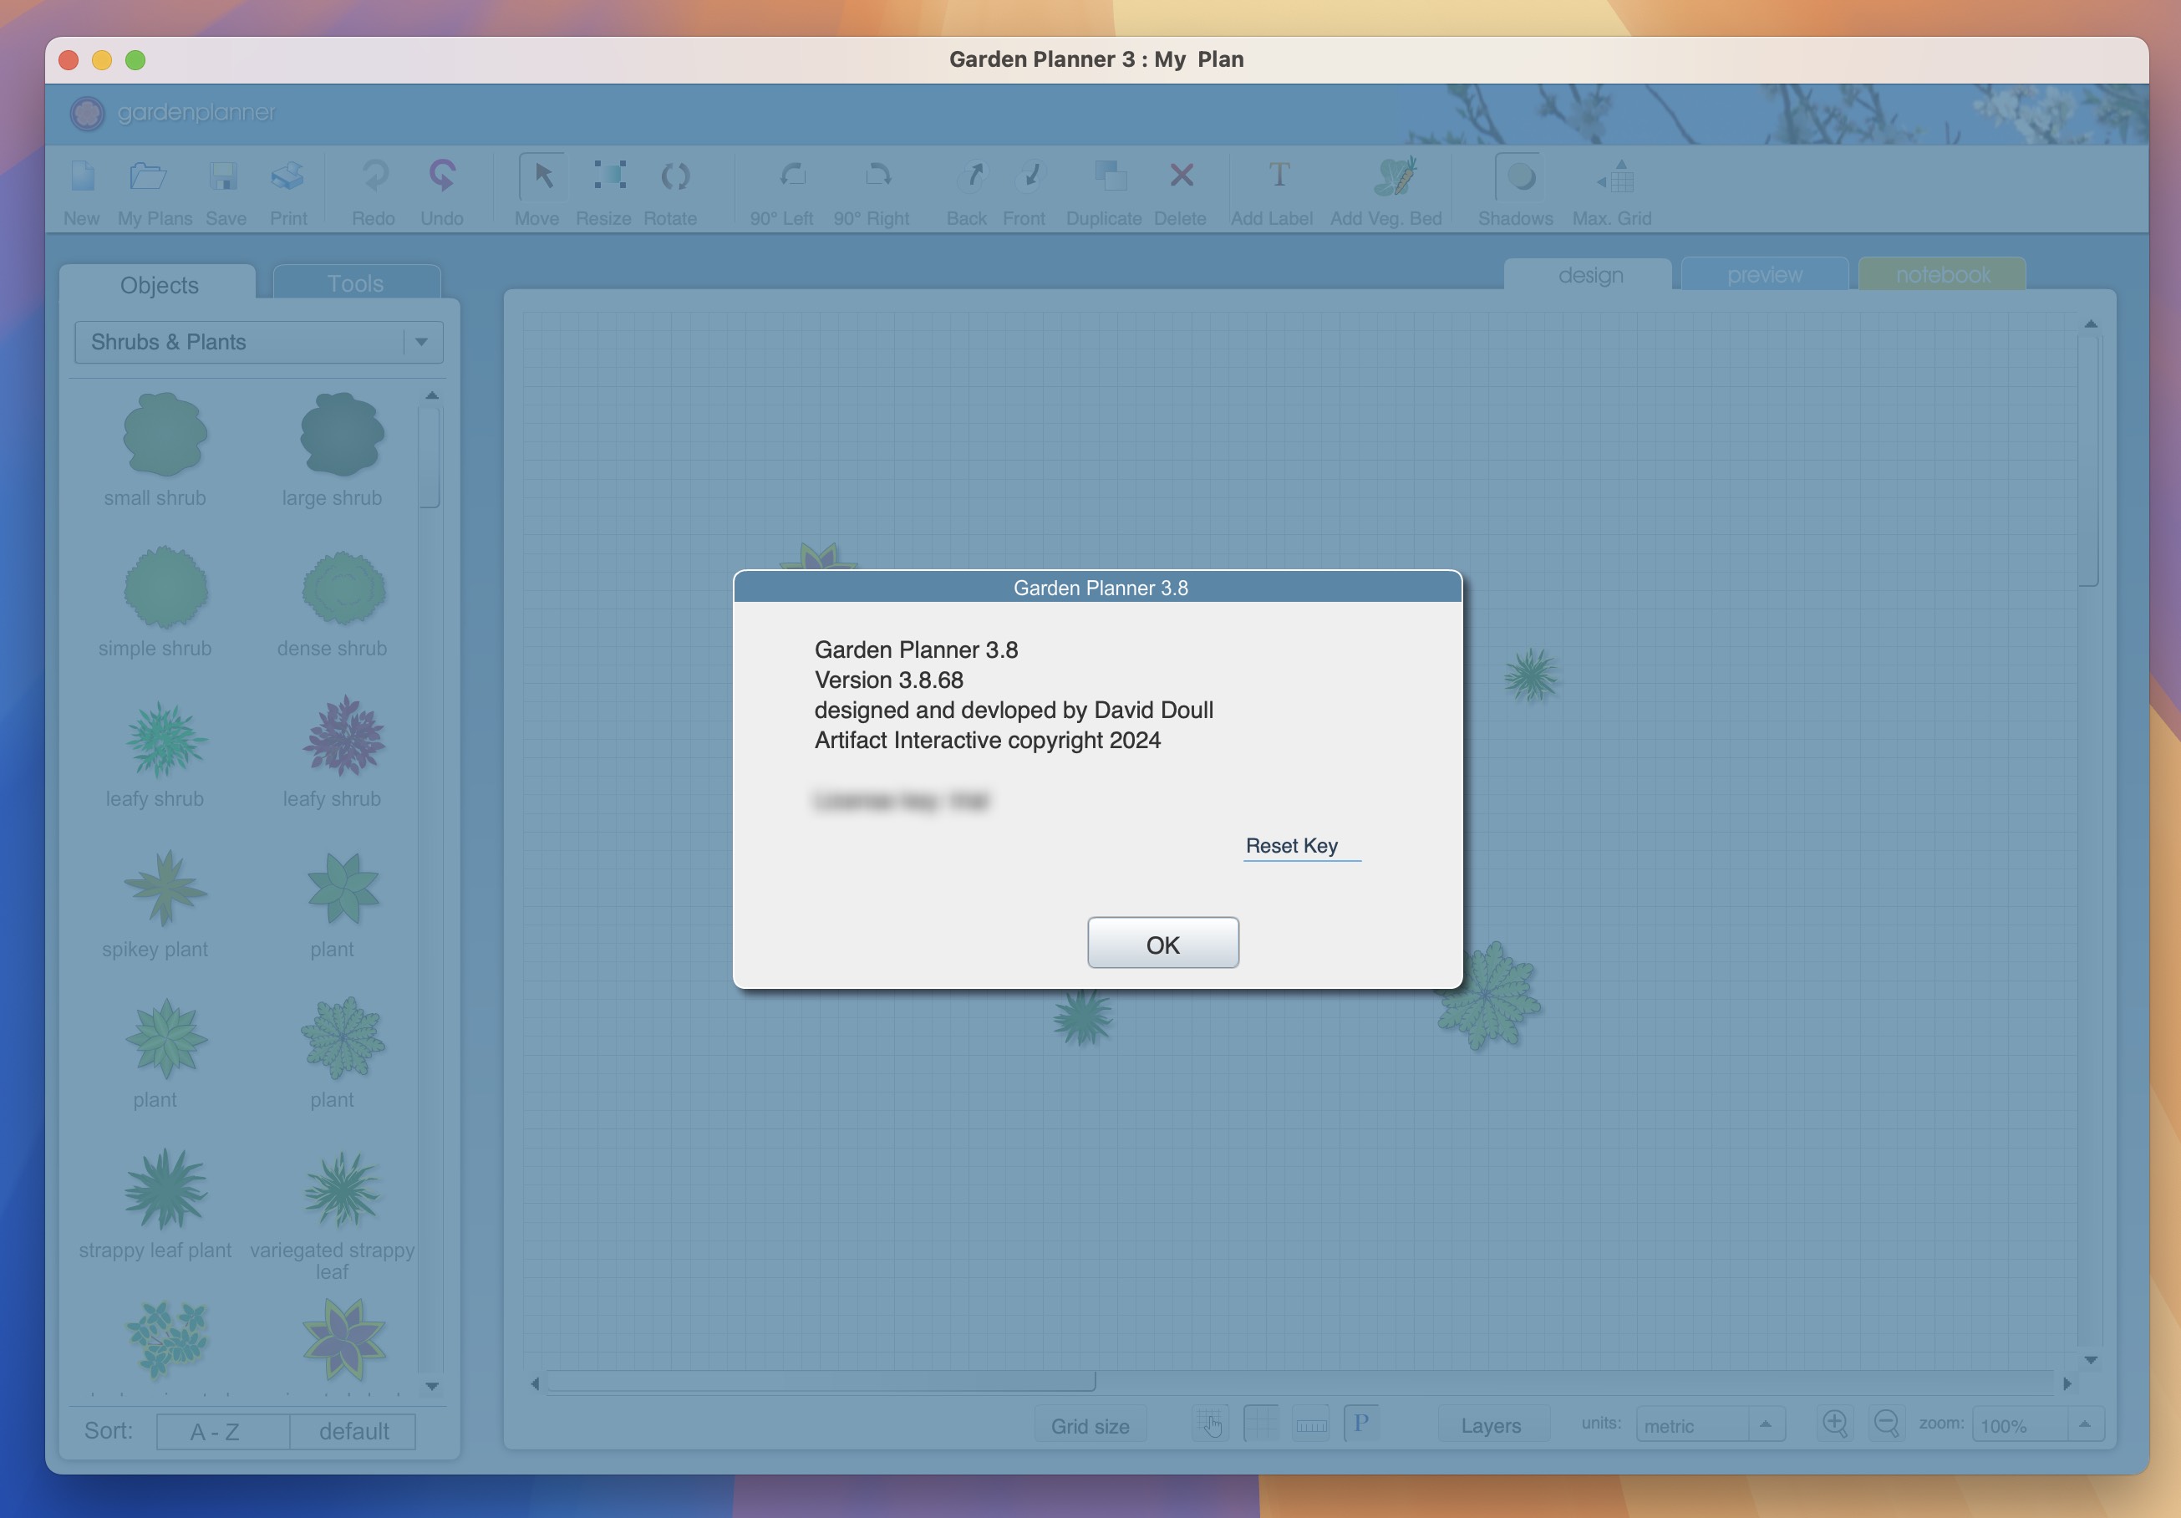Toggle the ruler icon in bottom bar
Image resolution: width=2181 pixels, height=1518 pixels.
coord(1311,1425)
